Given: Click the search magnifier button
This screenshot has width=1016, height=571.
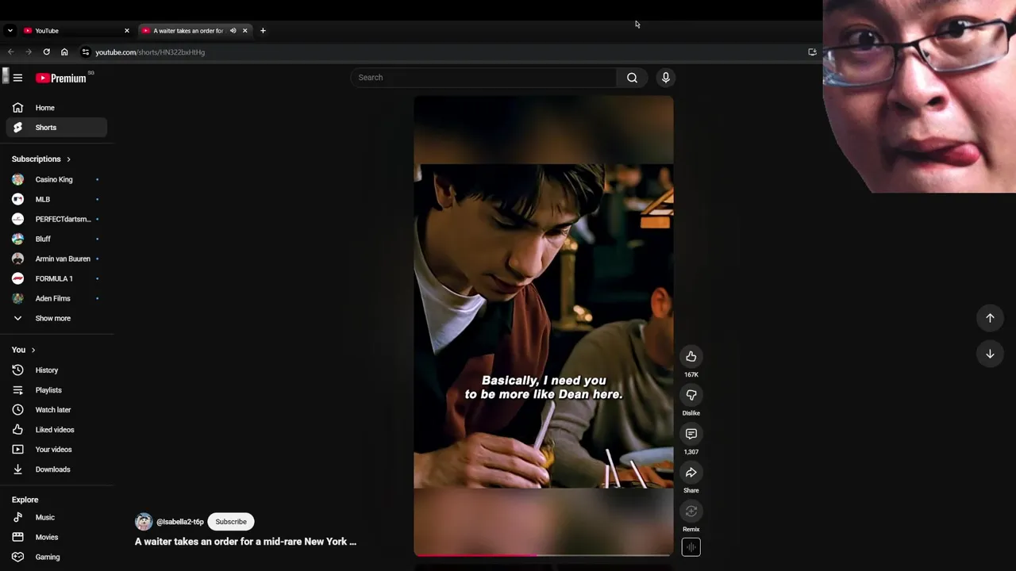Looking at the screenshot, I should point(632,78).
